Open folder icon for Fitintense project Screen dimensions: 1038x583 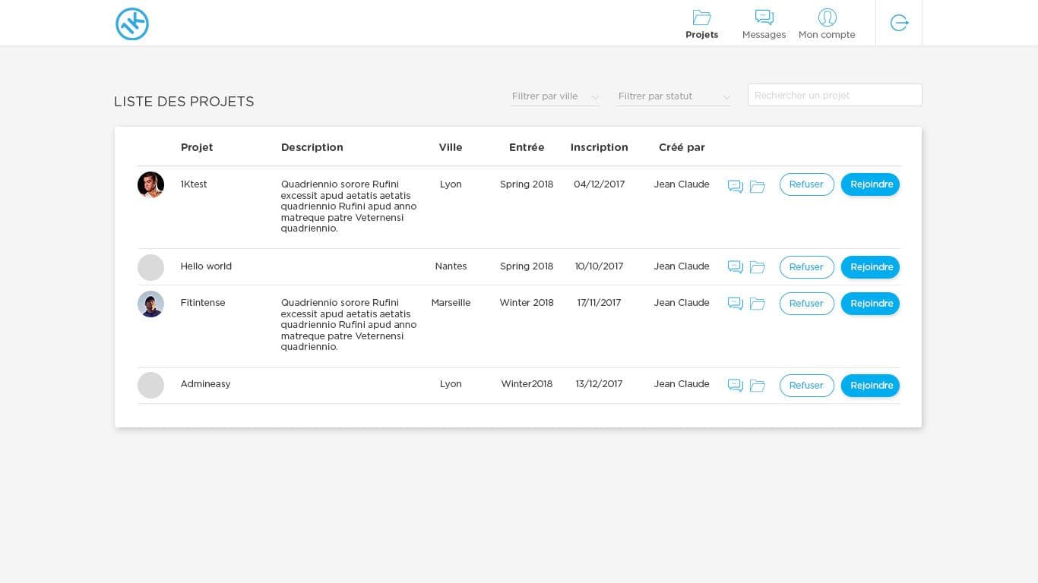pyautogui.click(x=757, y=304)
